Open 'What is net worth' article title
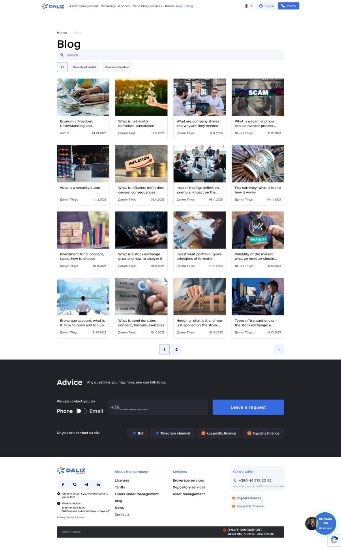This screenshot has width=341, height=549. pos(136,123)
